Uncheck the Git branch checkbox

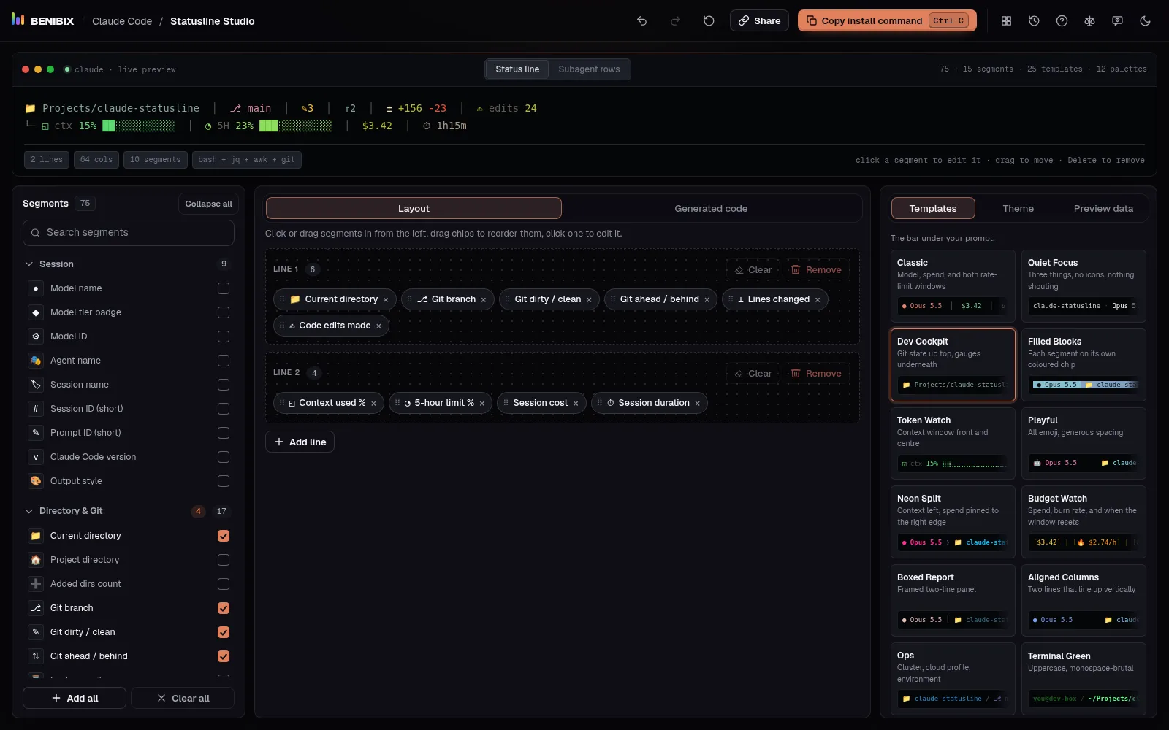pyautogui.click(x=224, y=608)
